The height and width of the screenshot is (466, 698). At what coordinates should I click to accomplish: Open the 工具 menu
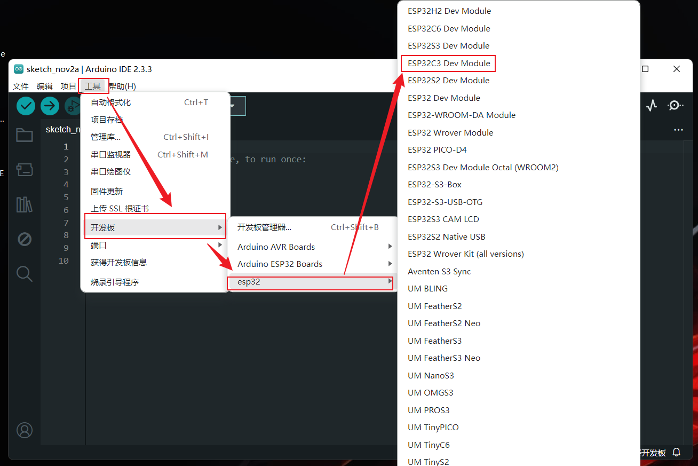click(93, 86)
